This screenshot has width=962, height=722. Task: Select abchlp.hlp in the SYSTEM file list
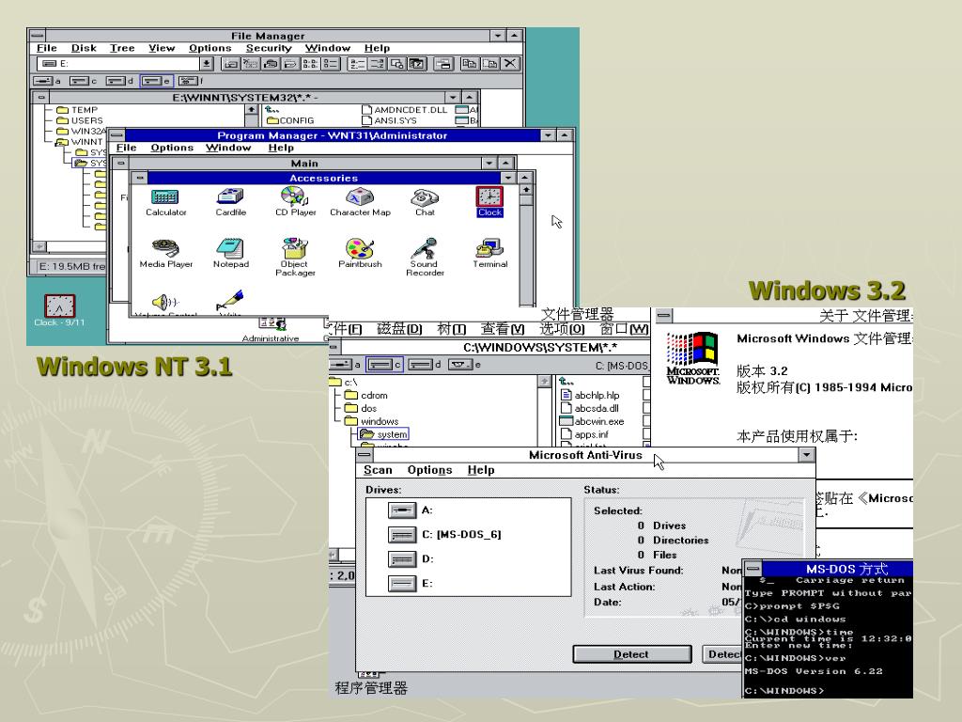(590, 396)
